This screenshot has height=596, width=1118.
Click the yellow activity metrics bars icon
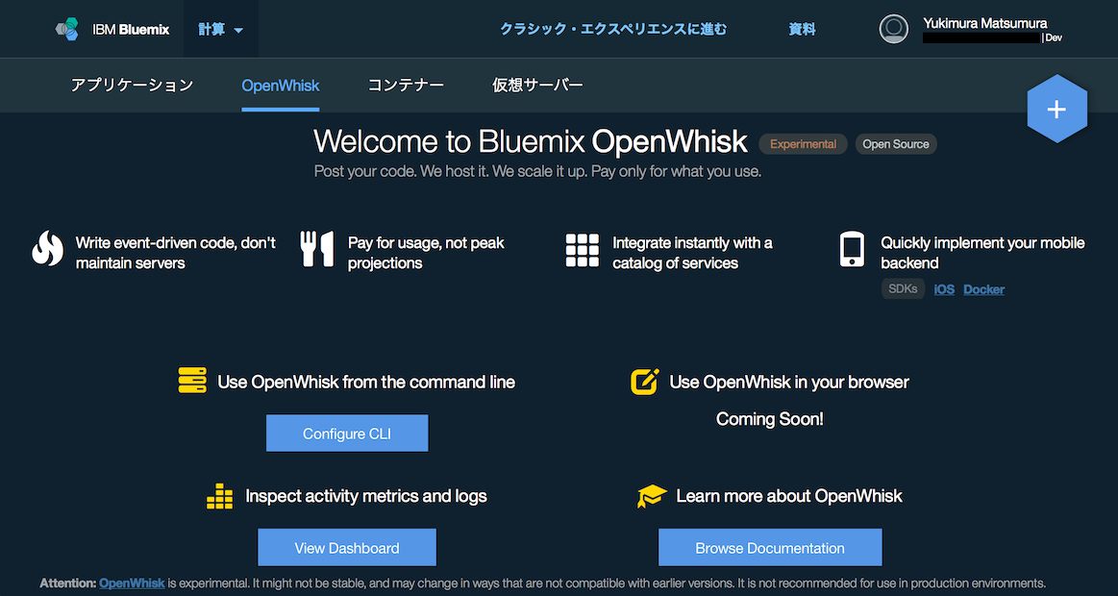coord(219,496)
